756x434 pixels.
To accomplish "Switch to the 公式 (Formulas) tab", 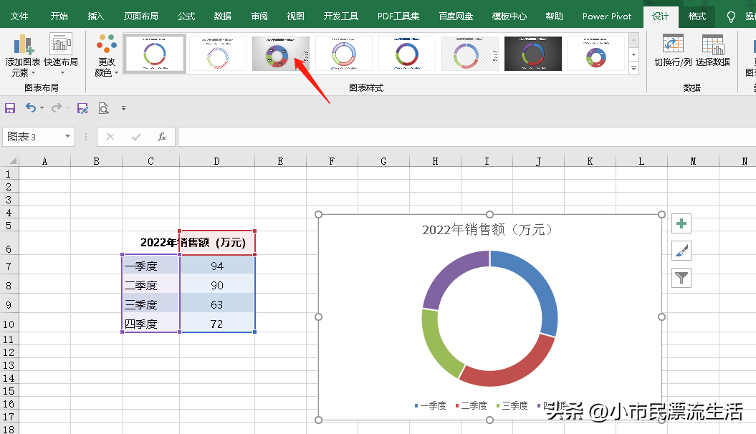I will tap(186, 16).
